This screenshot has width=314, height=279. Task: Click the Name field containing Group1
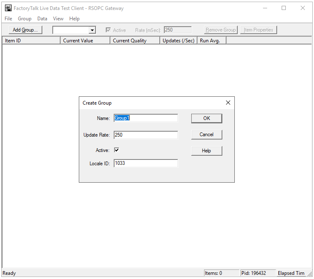146,118
